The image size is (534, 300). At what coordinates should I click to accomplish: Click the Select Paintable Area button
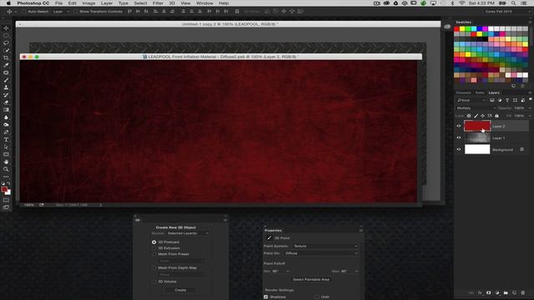tap(311, 280)
